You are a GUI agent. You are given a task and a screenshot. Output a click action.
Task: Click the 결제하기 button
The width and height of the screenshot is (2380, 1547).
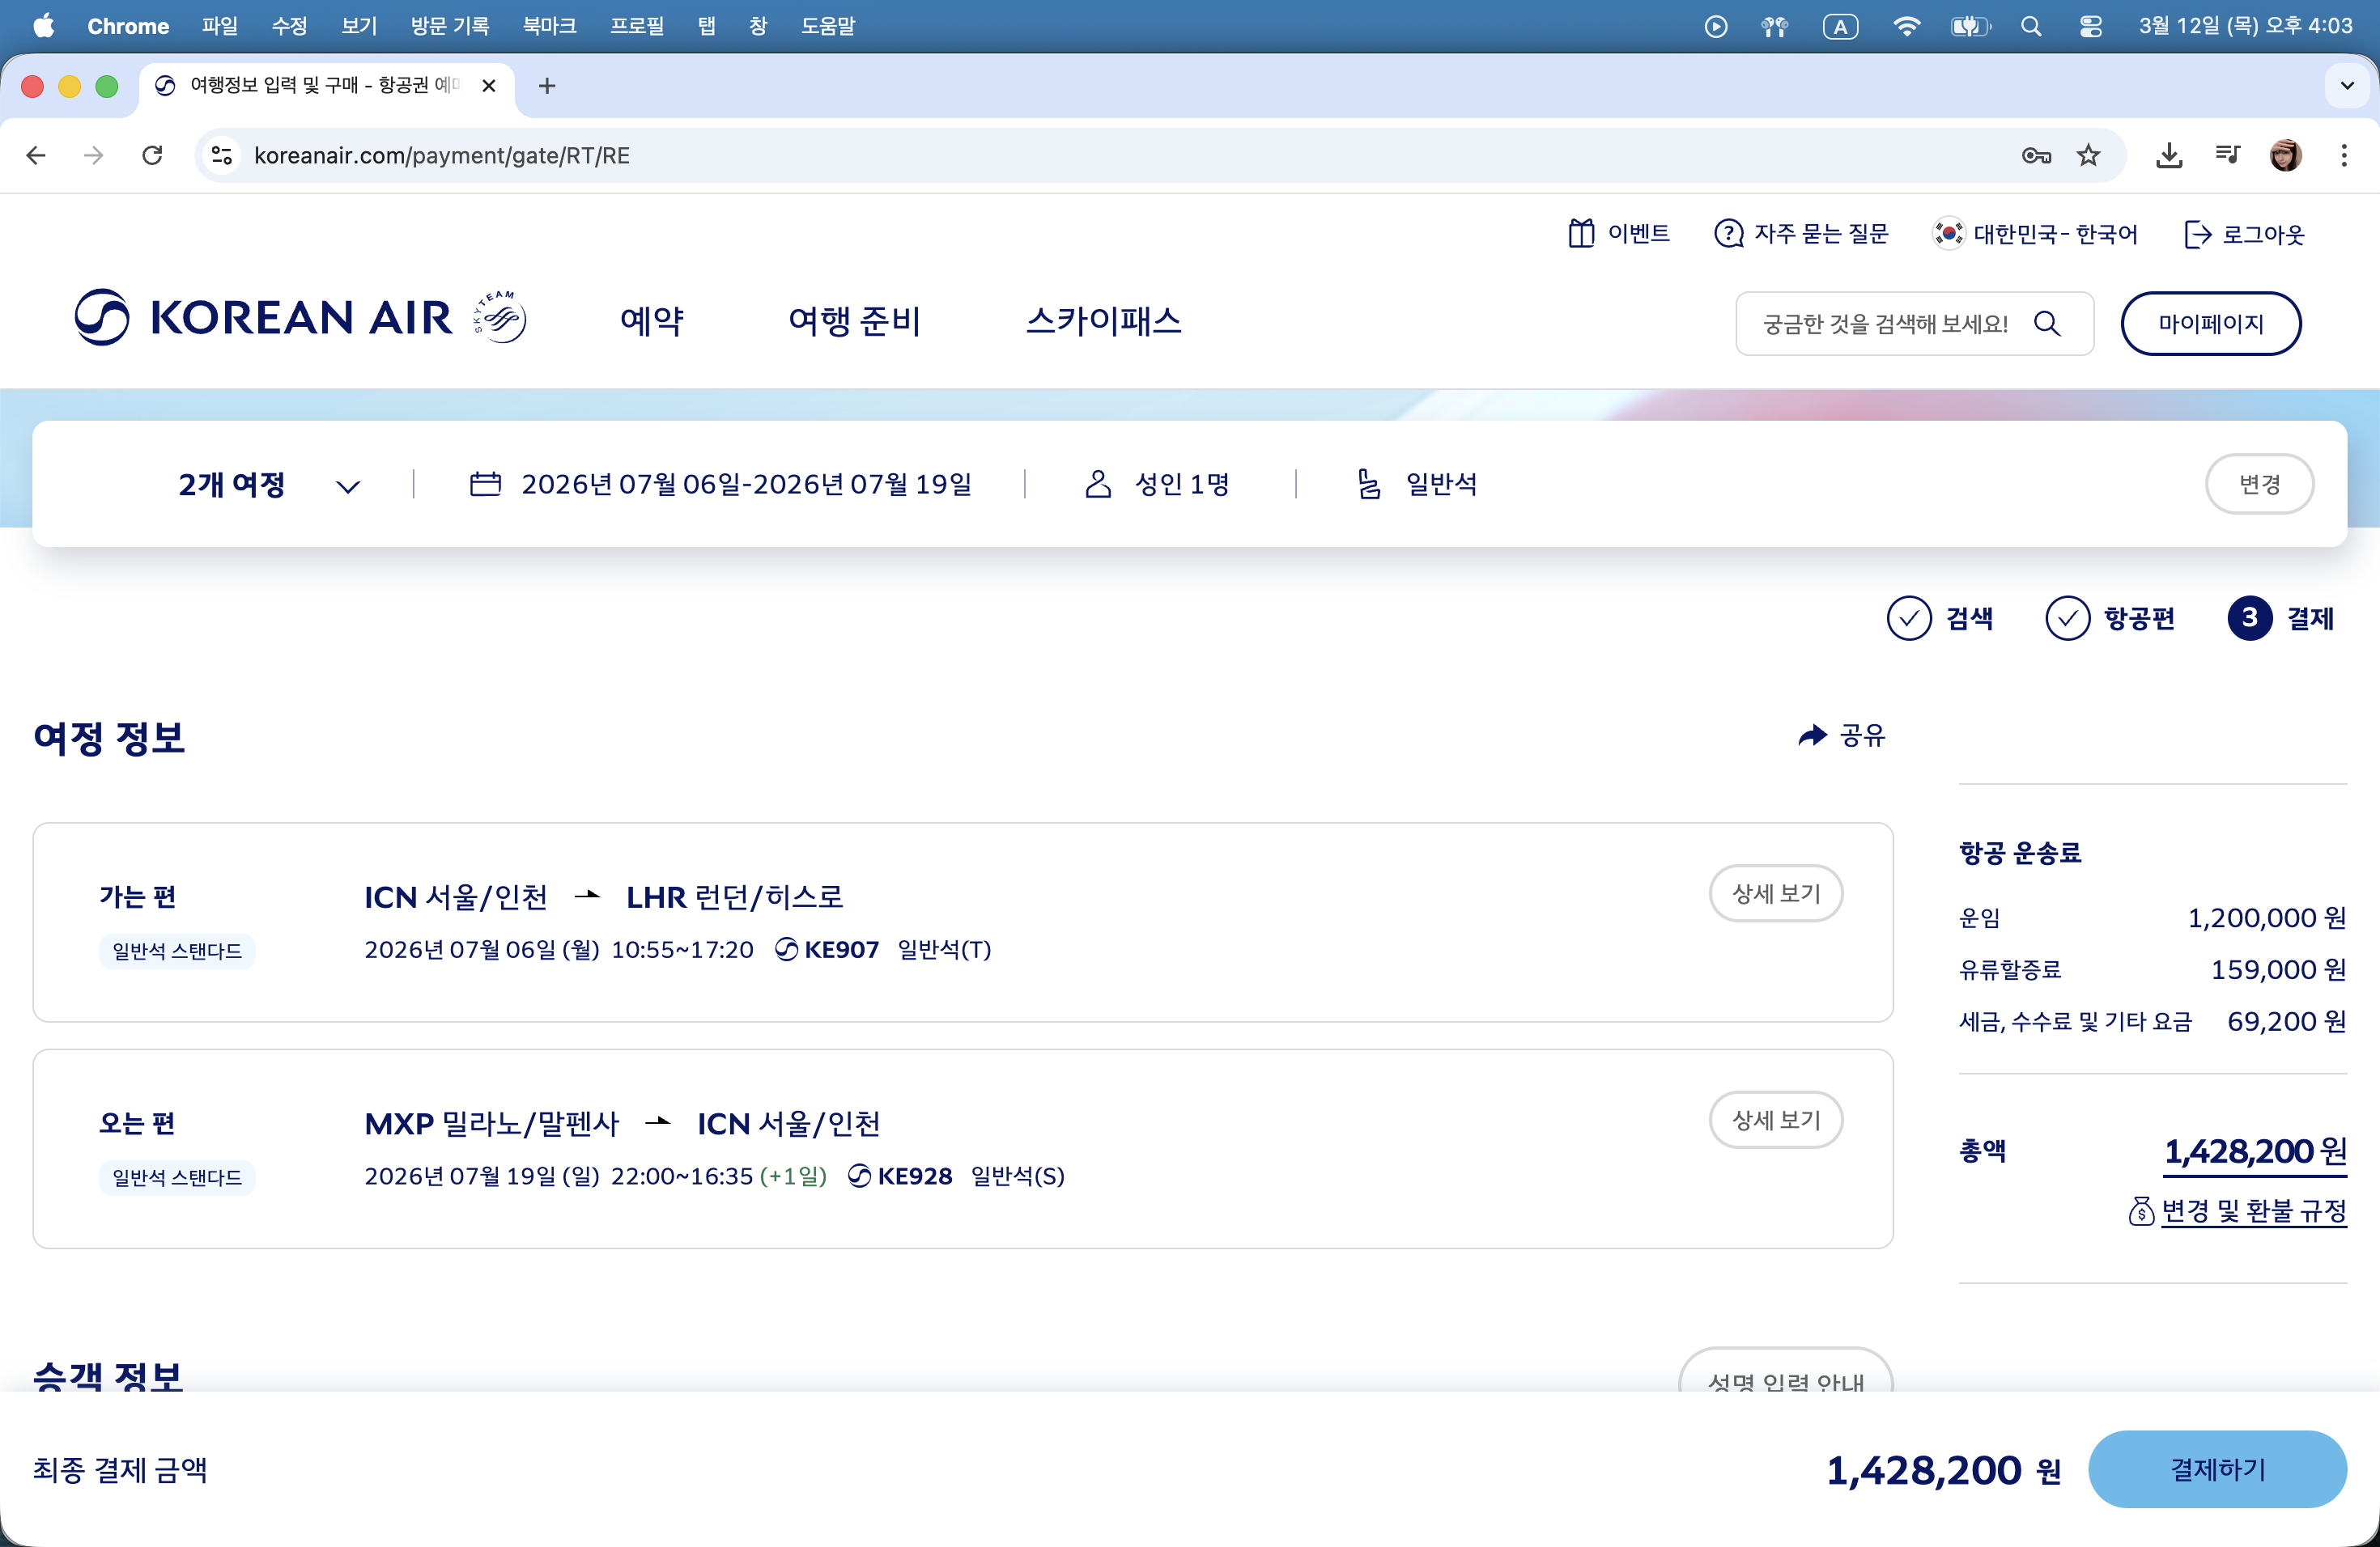click(2217, 1469)
